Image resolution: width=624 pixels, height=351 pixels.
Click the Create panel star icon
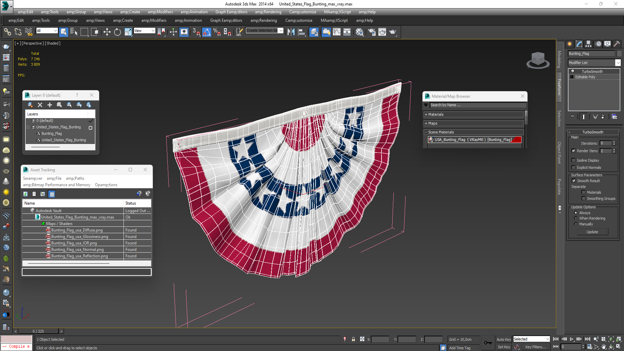[x=570, y=44]
